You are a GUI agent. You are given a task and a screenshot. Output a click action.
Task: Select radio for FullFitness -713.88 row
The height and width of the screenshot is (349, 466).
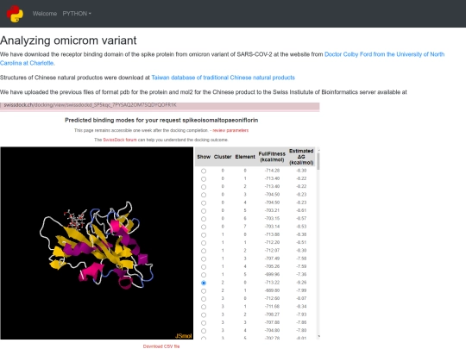[204, 235]
